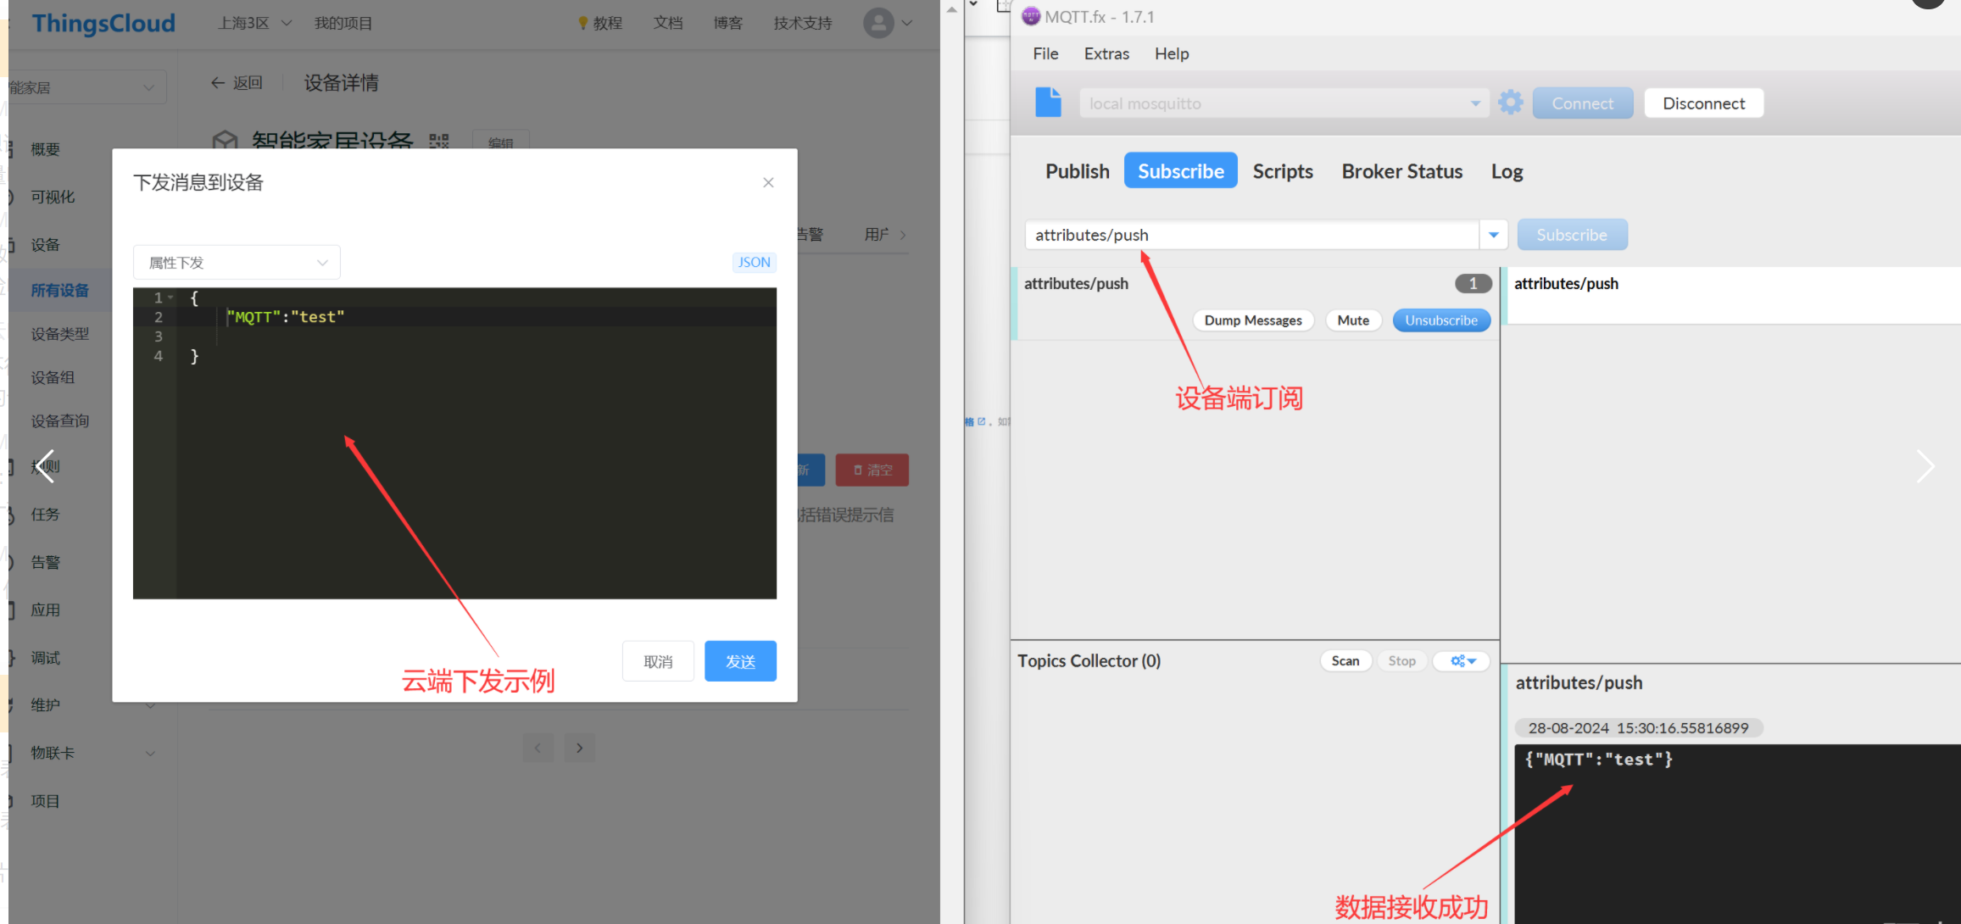Open 设备查询 in the sidebar
The image size is (1961, 924).
click(59, 421)
